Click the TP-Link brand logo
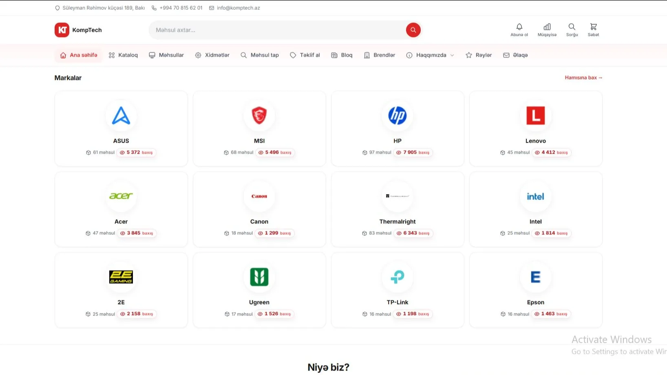 coord(398,277)
